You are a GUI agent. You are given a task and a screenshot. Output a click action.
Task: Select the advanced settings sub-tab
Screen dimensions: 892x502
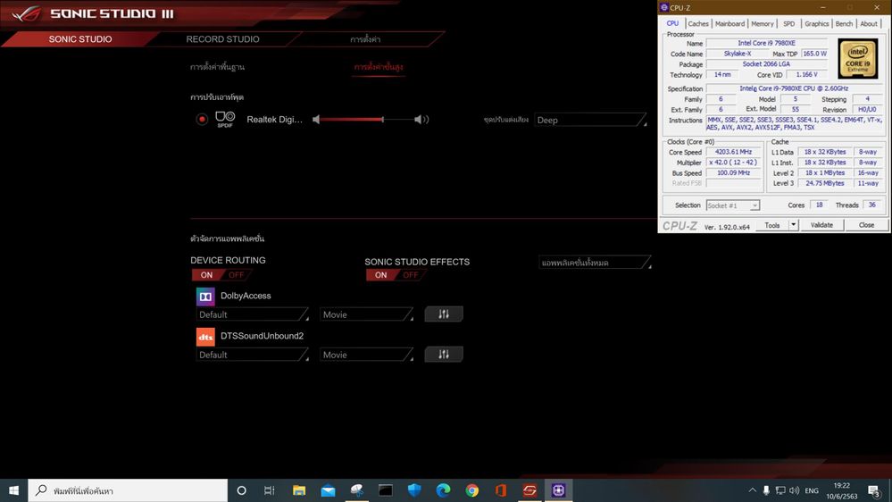click(379, 67)
